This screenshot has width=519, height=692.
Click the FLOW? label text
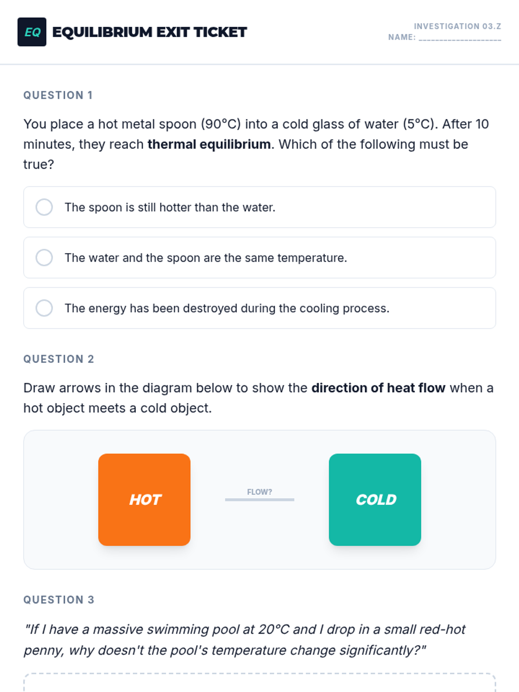click(259, 492)
